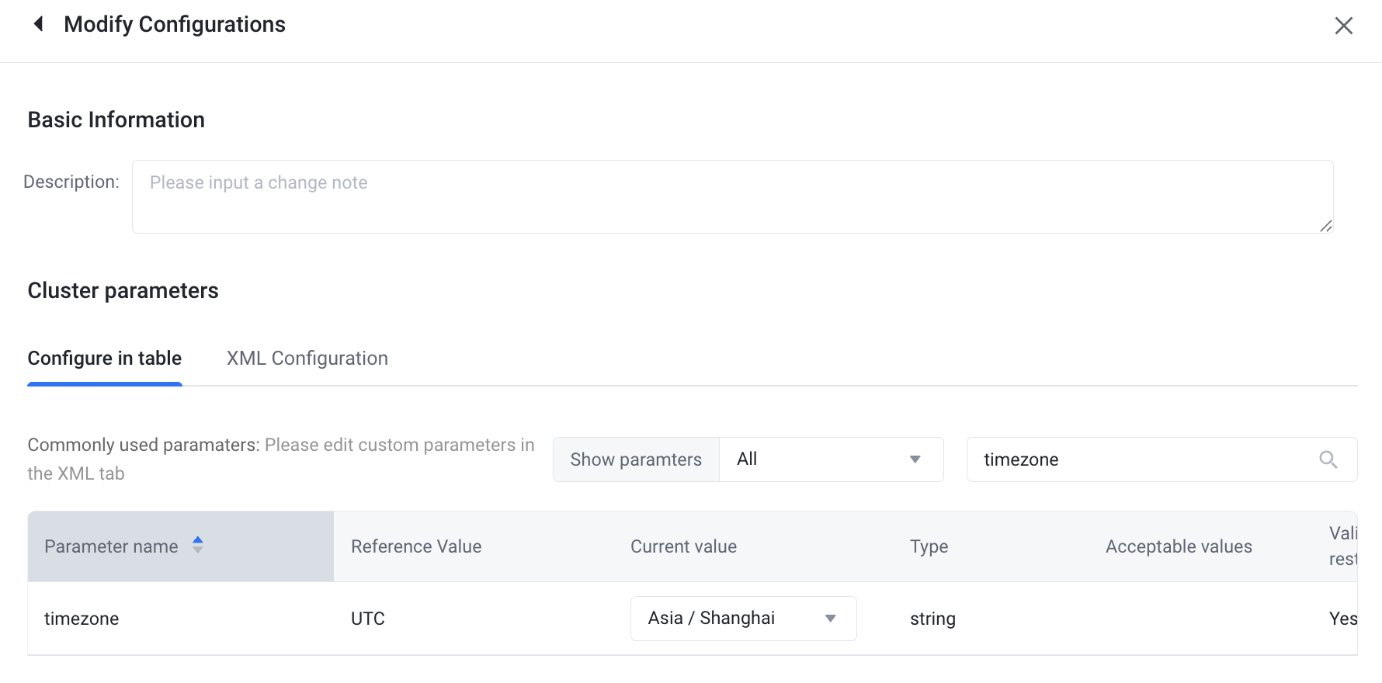Close the Modify Configurations panel

[x=1343, y=26]
